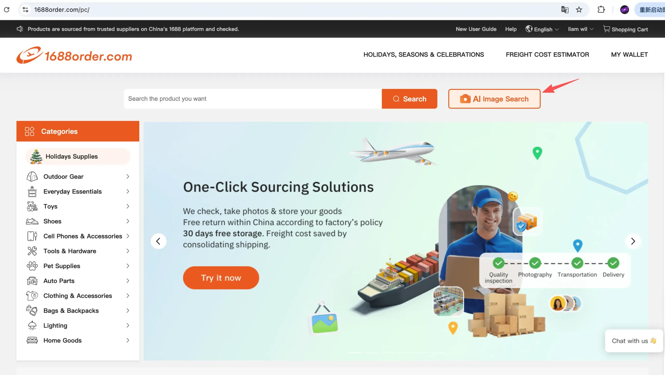Viewport: 665px width, 375px height.
Task: Open the My Wallet menu item
Action: [x=629, y=54]
